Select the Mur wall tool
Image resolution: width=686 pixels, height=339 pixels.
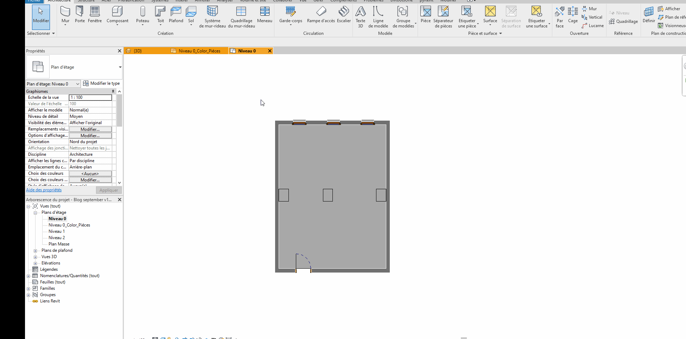click(x=65, y=15)
